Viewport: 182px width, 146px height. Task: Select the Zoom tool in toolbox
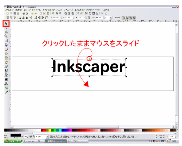[6, 36]
